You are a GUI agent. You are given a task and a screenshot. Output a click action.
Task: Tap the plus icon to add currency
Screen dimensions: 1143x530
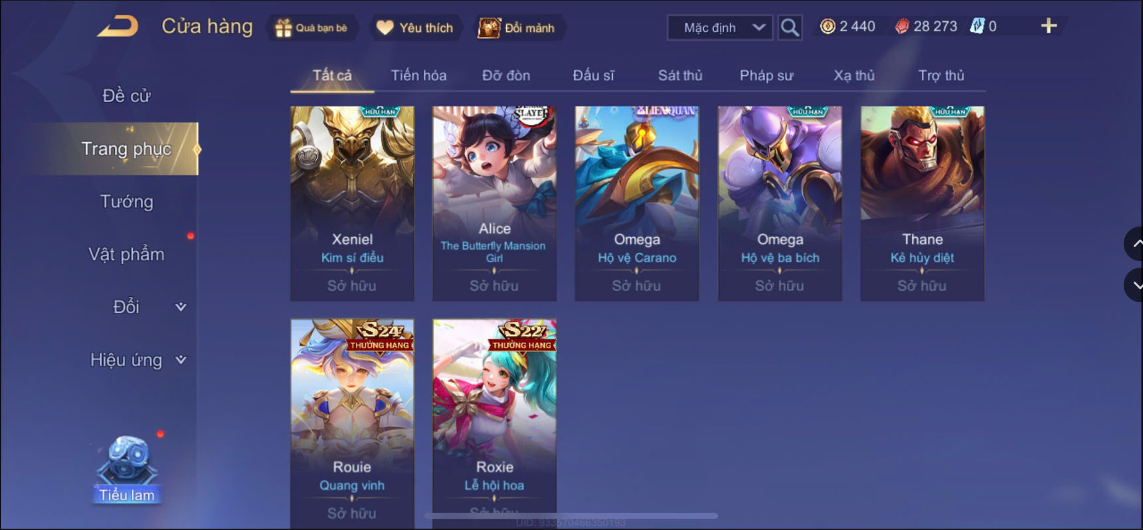1049,26
